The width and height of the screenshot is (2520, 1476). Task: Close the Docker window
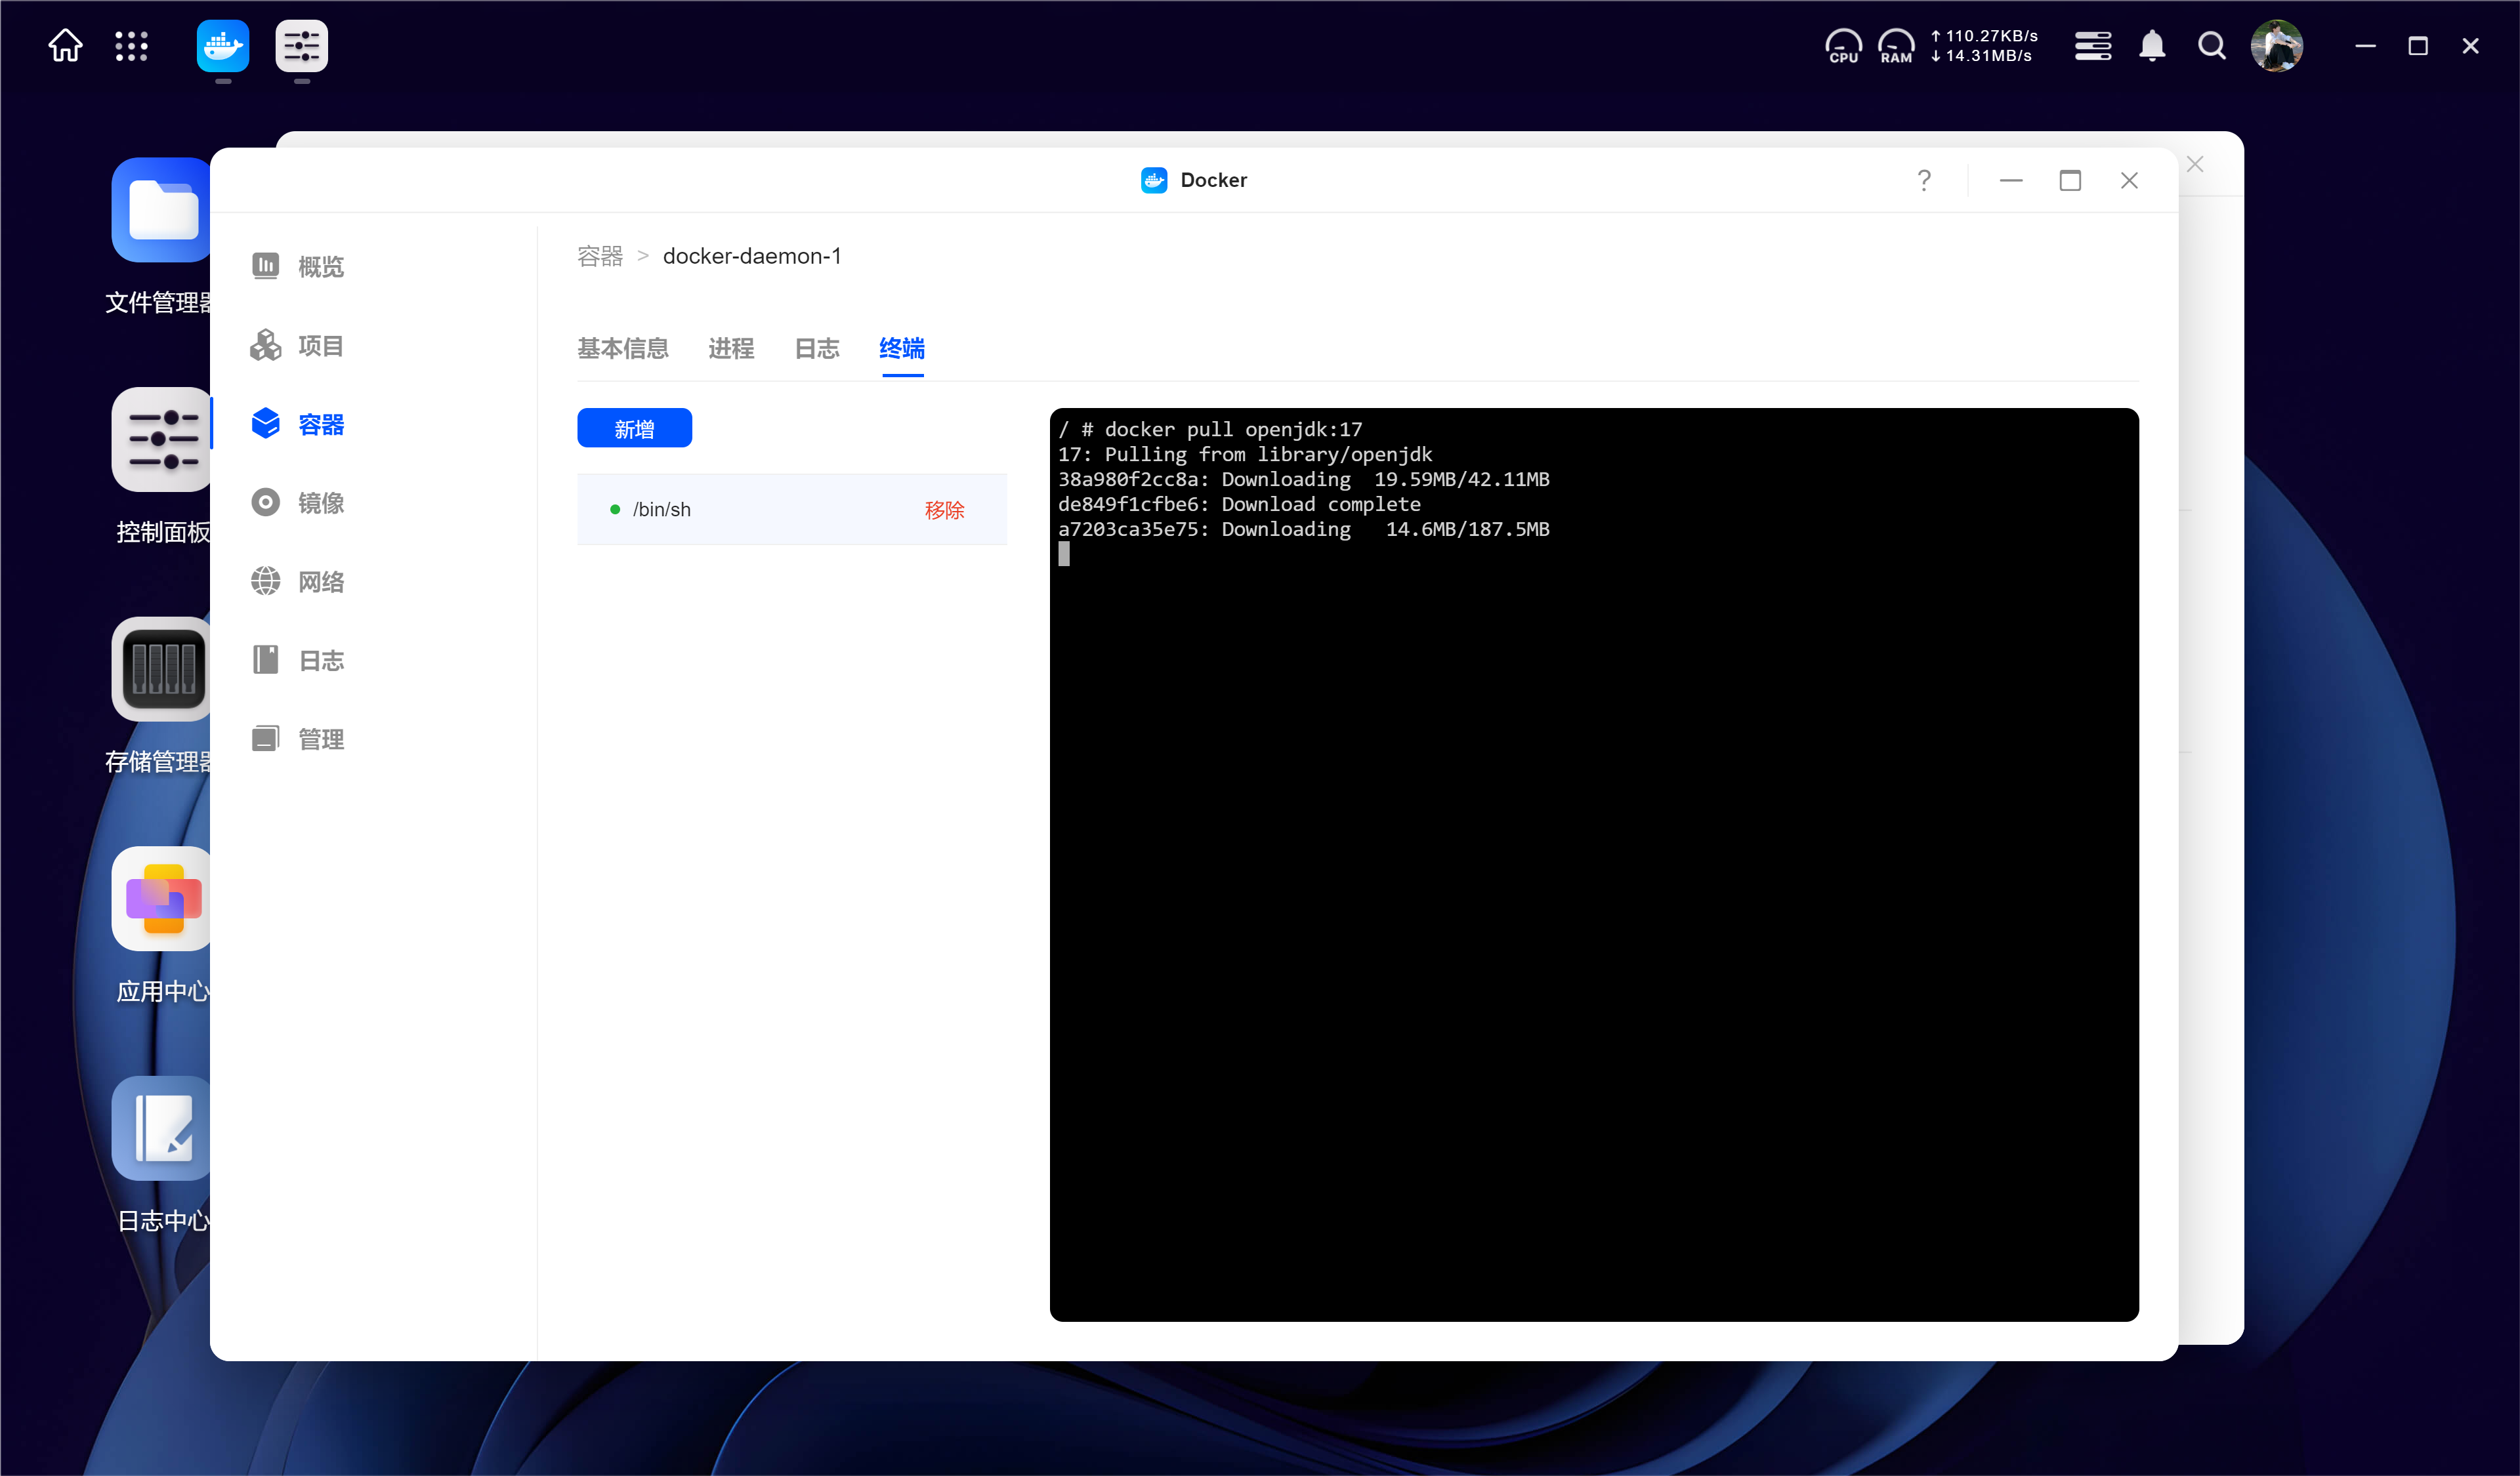click(x=2129, y=180)
